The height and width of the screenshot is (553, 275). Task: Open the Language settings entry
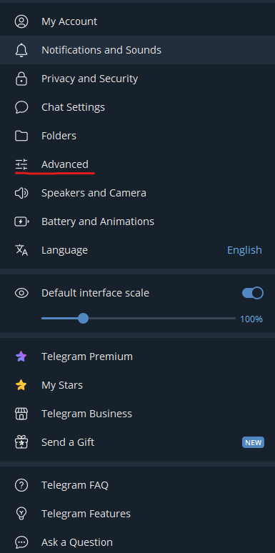pyautogui.click(x=137, y=250)
